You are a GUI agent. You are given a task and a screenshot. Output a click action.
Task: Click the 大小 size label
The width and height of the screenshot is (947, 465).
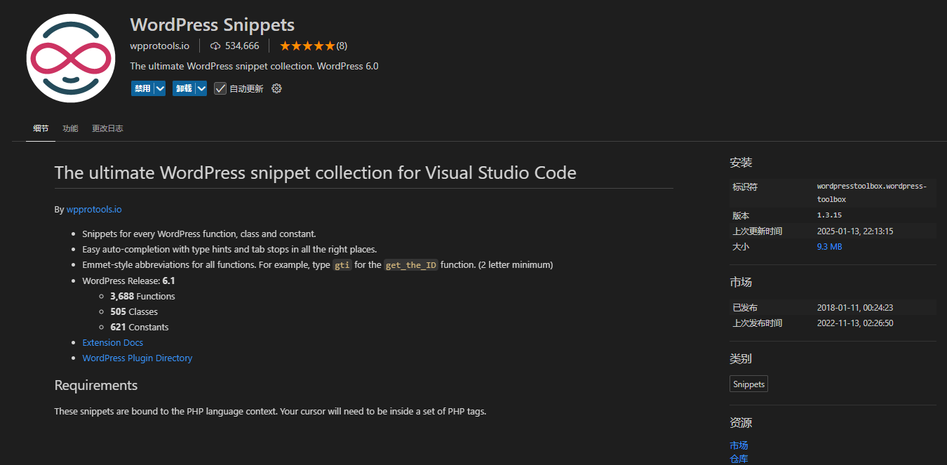(741, 247)
